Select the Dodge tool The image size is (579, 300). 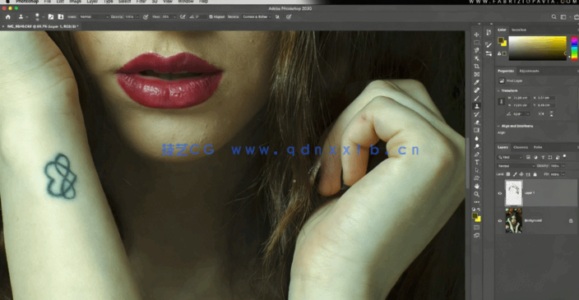coord(477,146)
